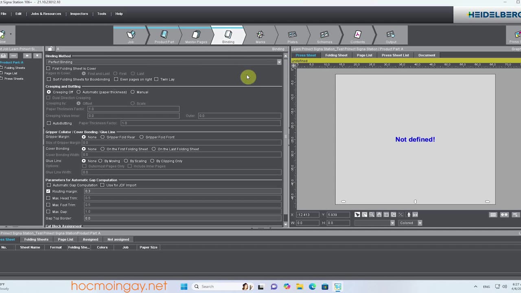Viewport: 521px width, 293px height.
Task: Open File Explorer from taskbar
Action: tap(300, 286)
